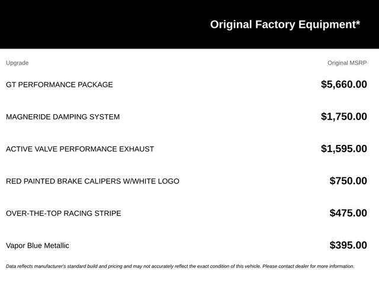Click the $475.00 price value
This screenshot has height=284, width=379.
(x=348, y=213)
